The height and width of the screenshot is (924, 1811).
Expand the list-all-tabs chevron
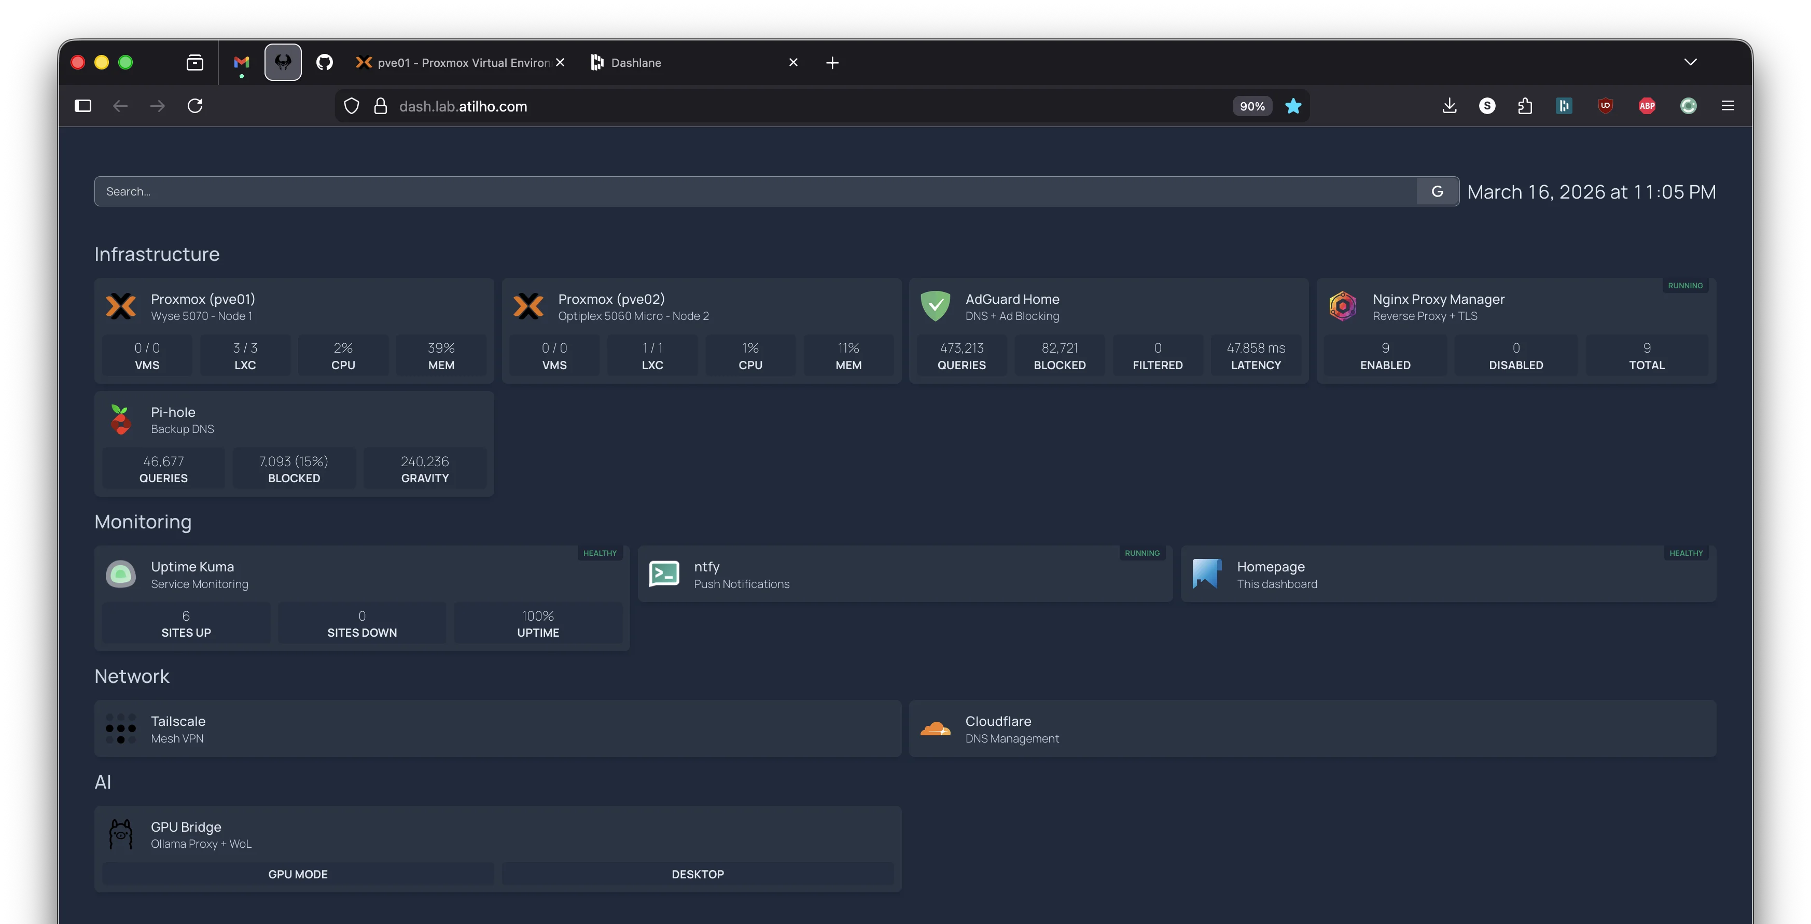pyautogui.click(x=1692, y=62)
